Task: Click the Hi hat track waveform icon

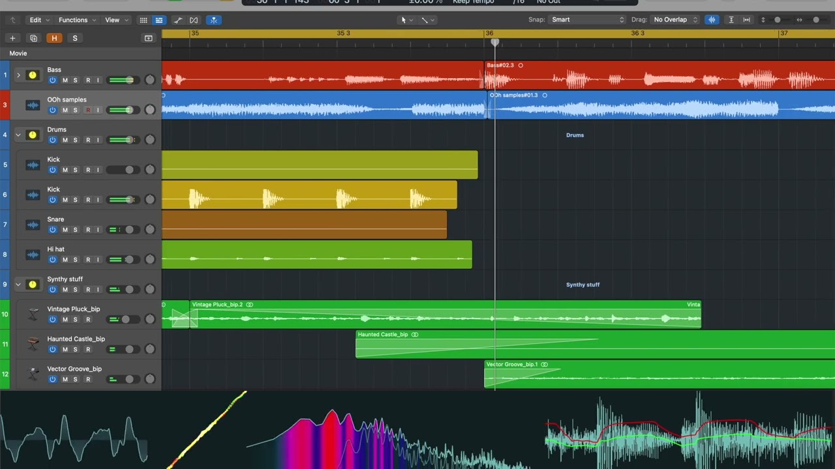Action: 33,255
